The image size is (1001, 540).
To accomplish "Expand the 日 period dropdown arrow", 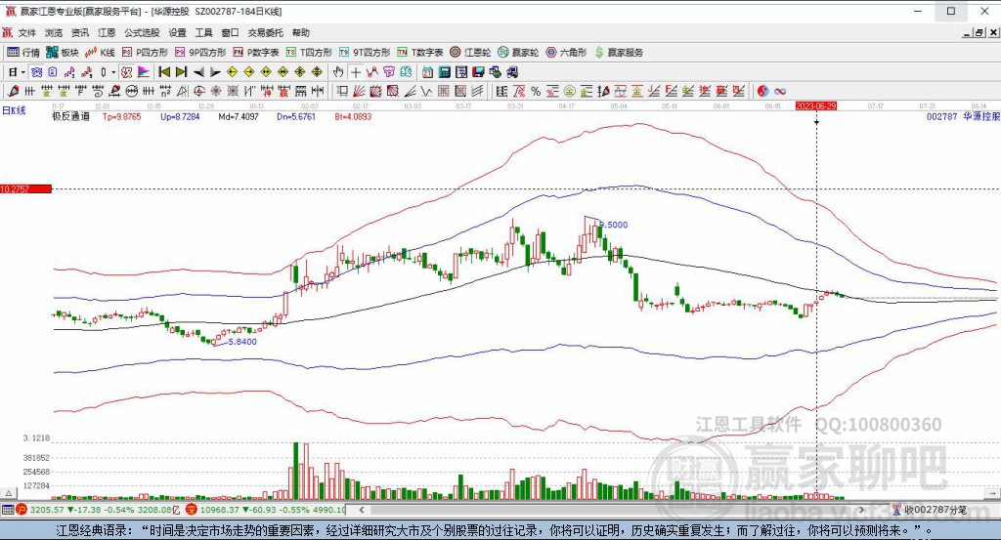I will (x=22, y=72).
